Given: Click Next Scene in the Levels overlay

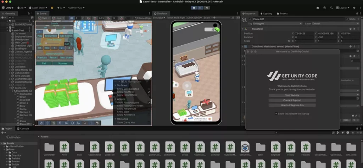Looking at the screenshot, I should [66, 58].
